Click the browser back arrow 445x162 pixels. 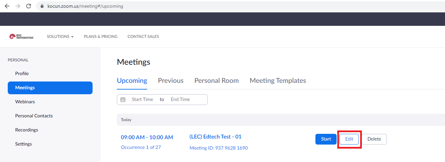tap(7, 6)
